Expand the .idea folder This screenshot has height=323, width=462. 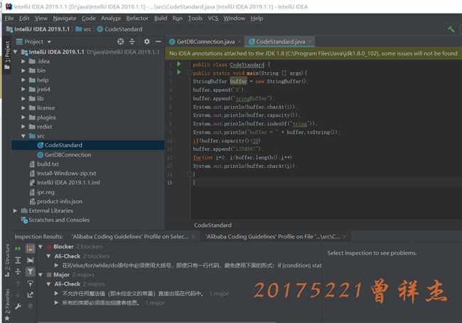tap(23, 61)
